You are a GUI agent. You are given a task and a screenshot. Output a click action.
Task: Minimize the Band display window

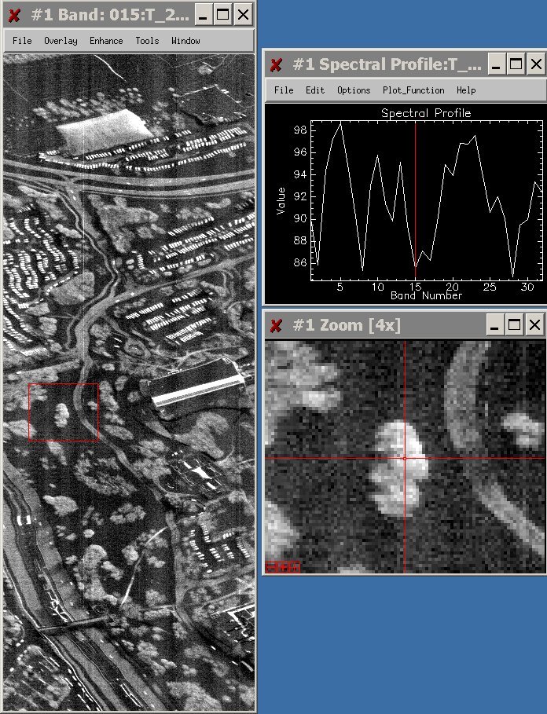tap(203, 15)
